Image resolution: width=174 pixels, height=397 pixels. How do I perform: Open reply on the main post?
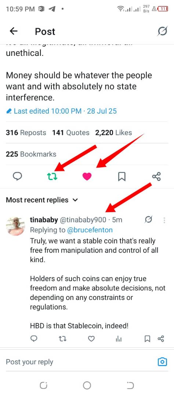point(17,176)
